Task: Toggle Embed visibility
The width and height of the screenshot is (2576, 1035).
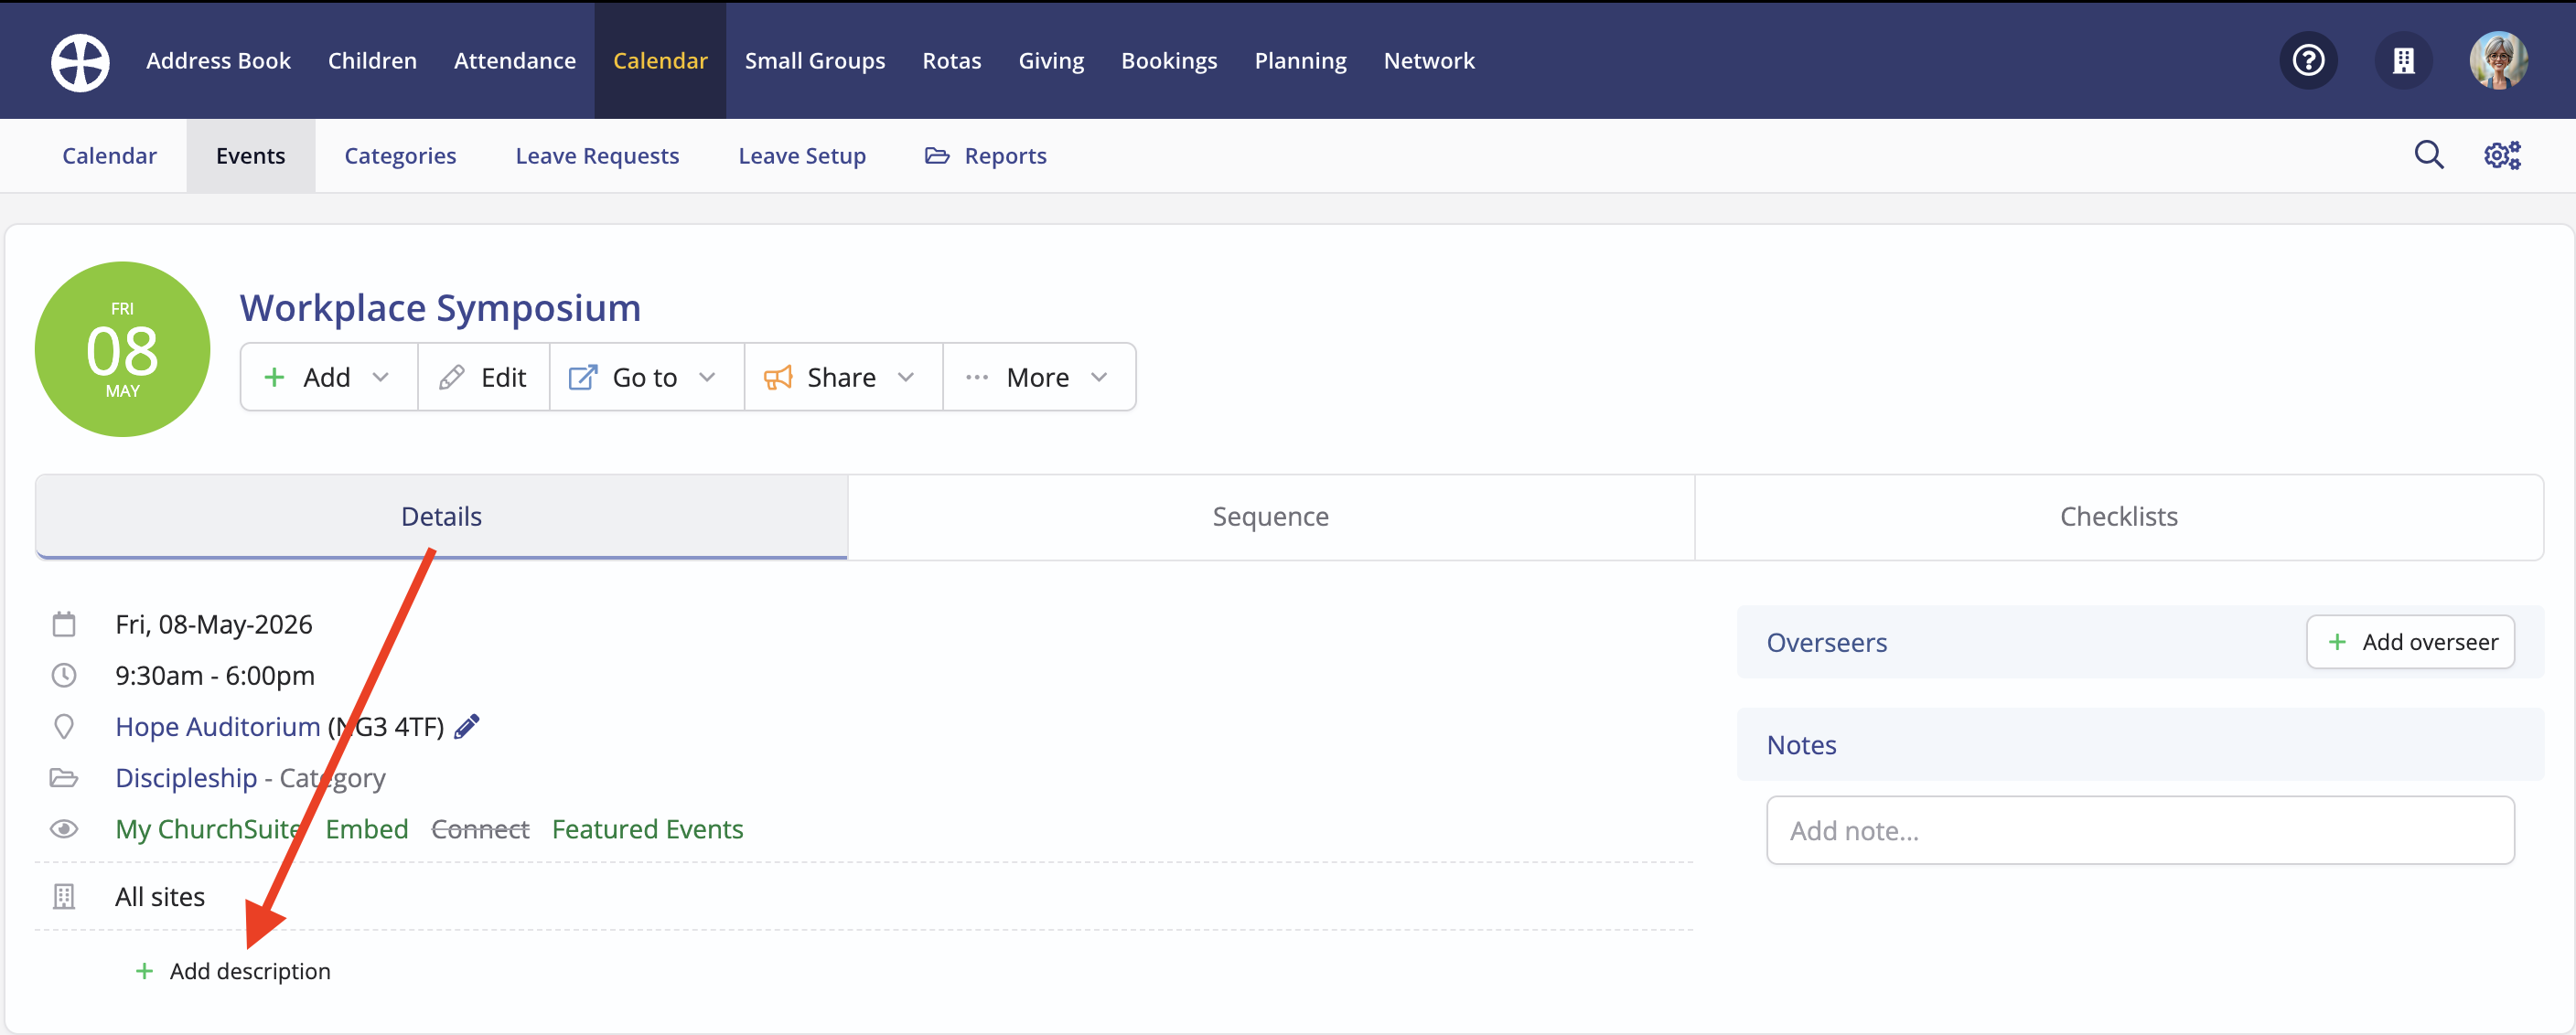Action: point(367,828)
